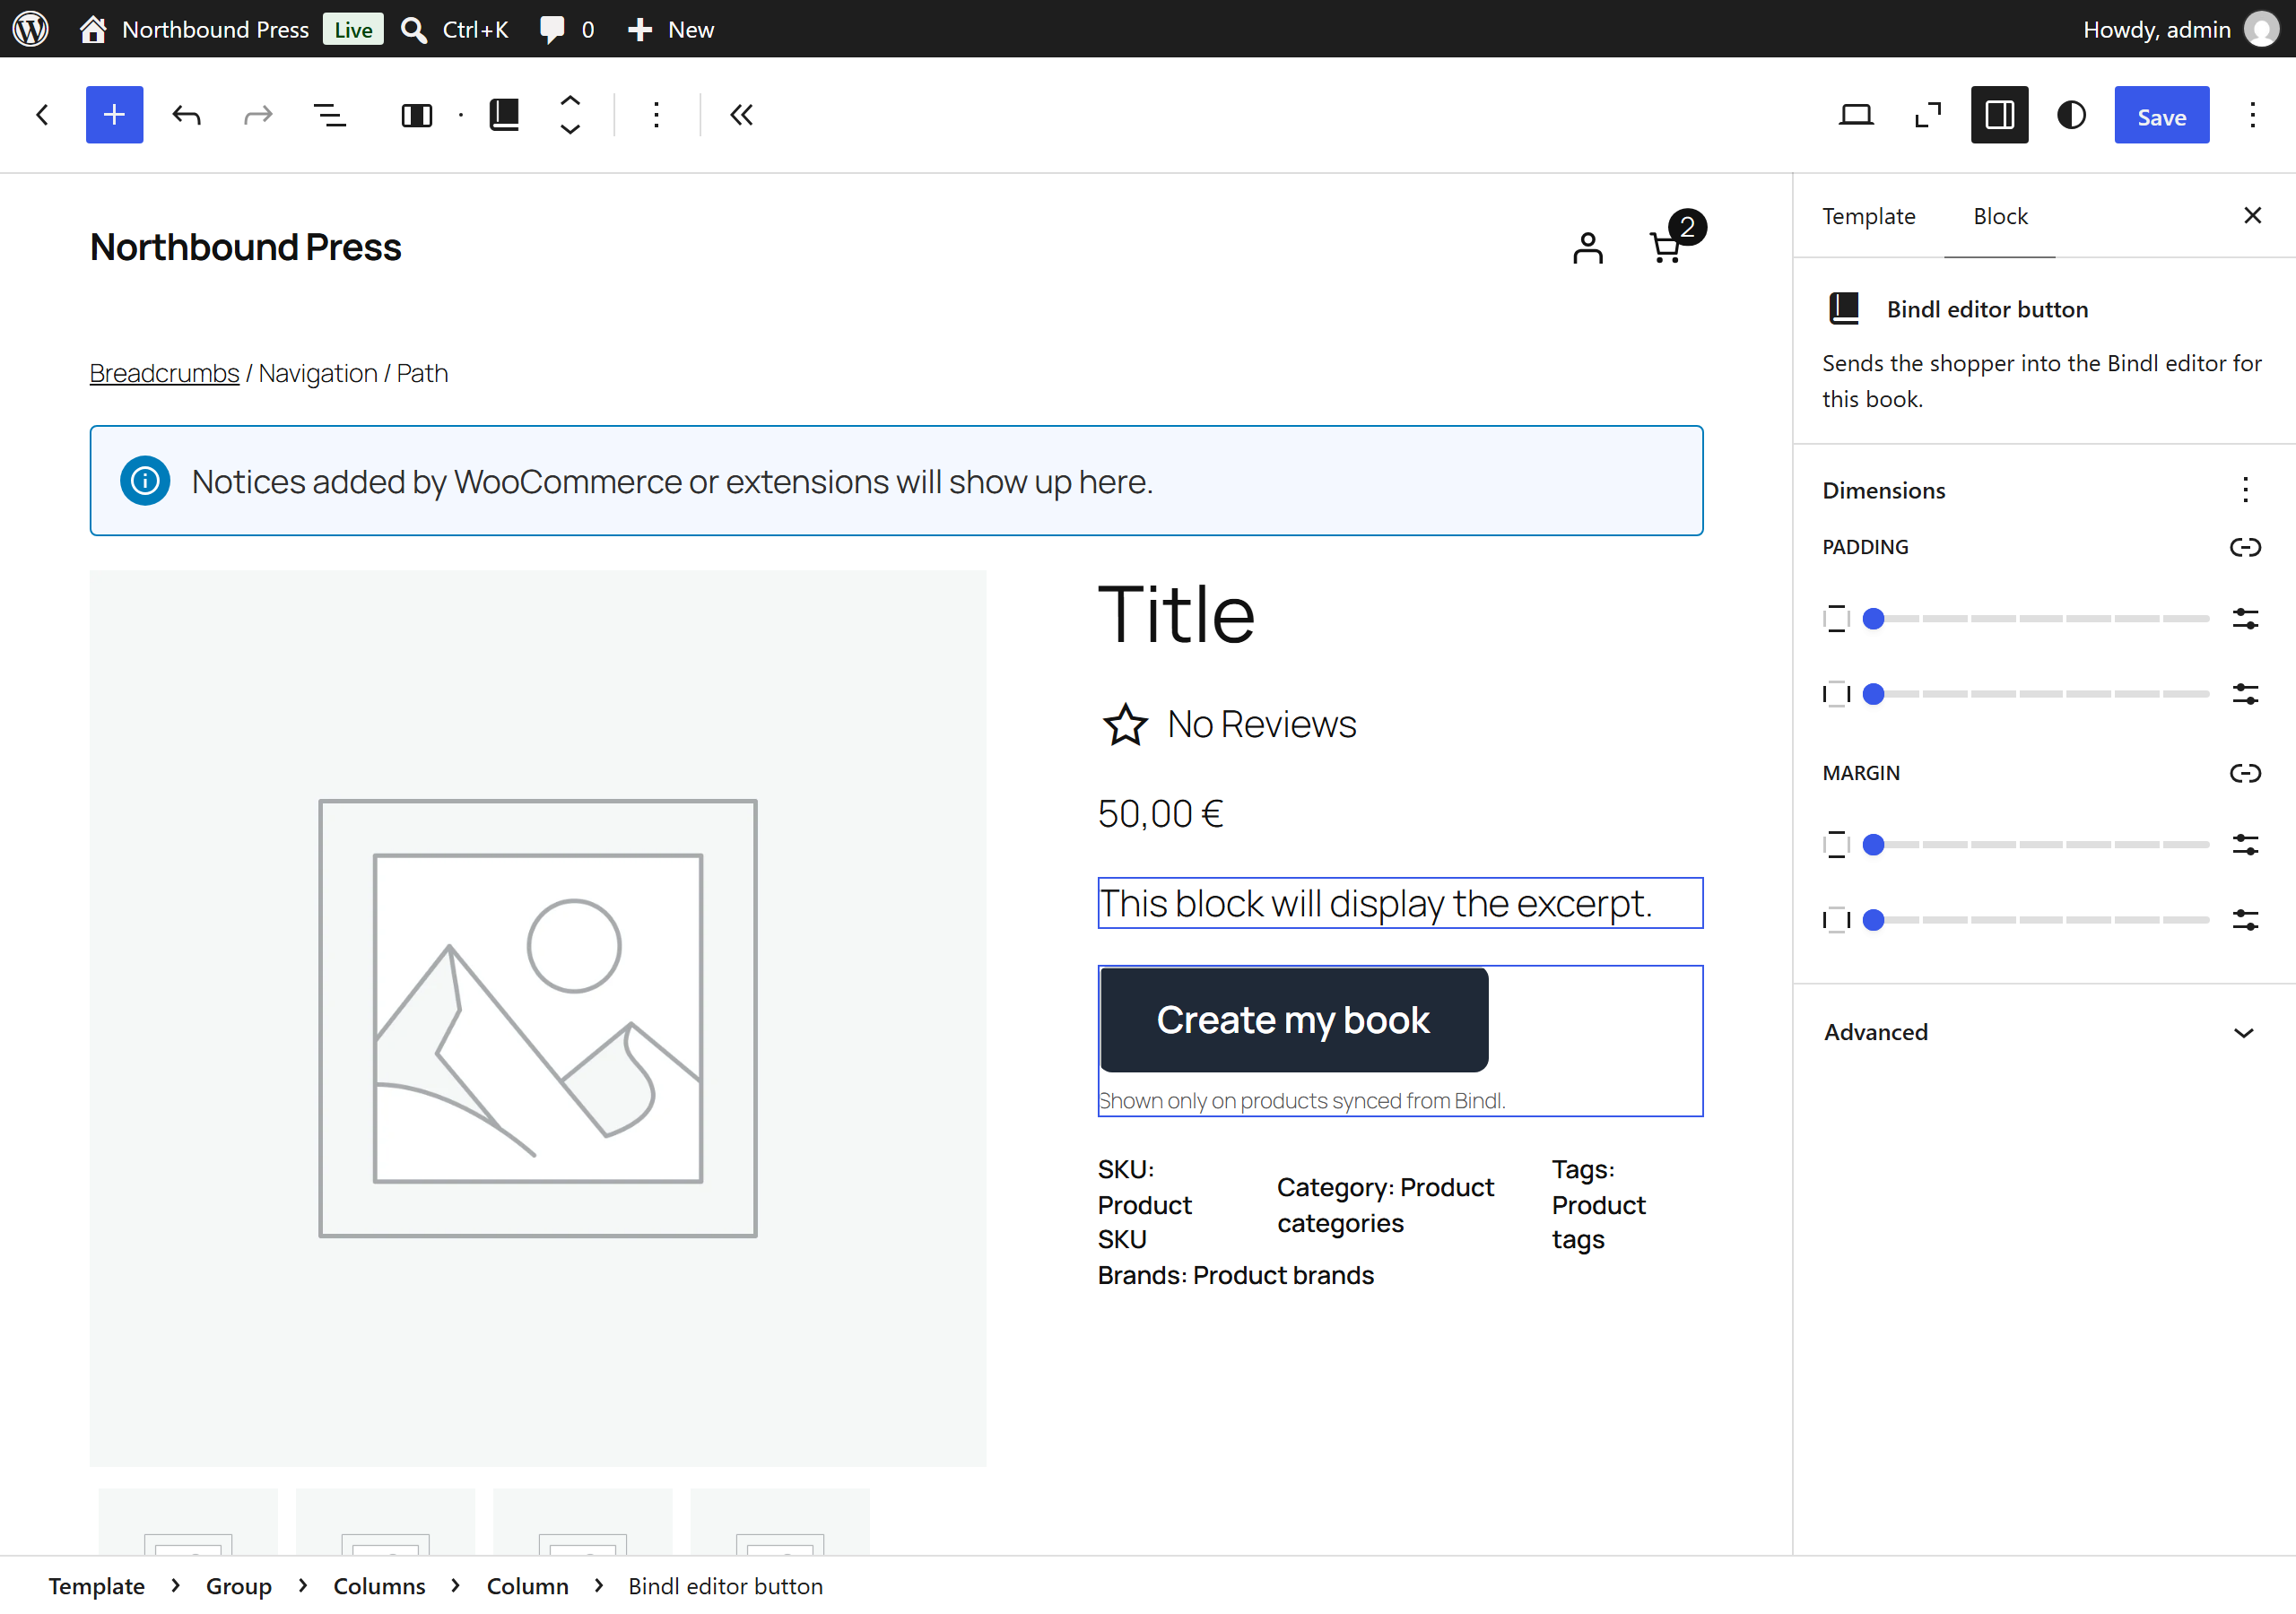The height and width of the screenshot is (1614, 2296).
Task: Click the customer account person icon
Action: (x=1587, y=247)
